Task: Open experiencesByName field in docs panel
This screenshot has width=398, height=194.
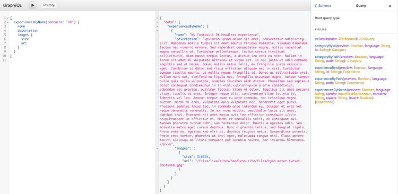Action: tap(331, 90)
